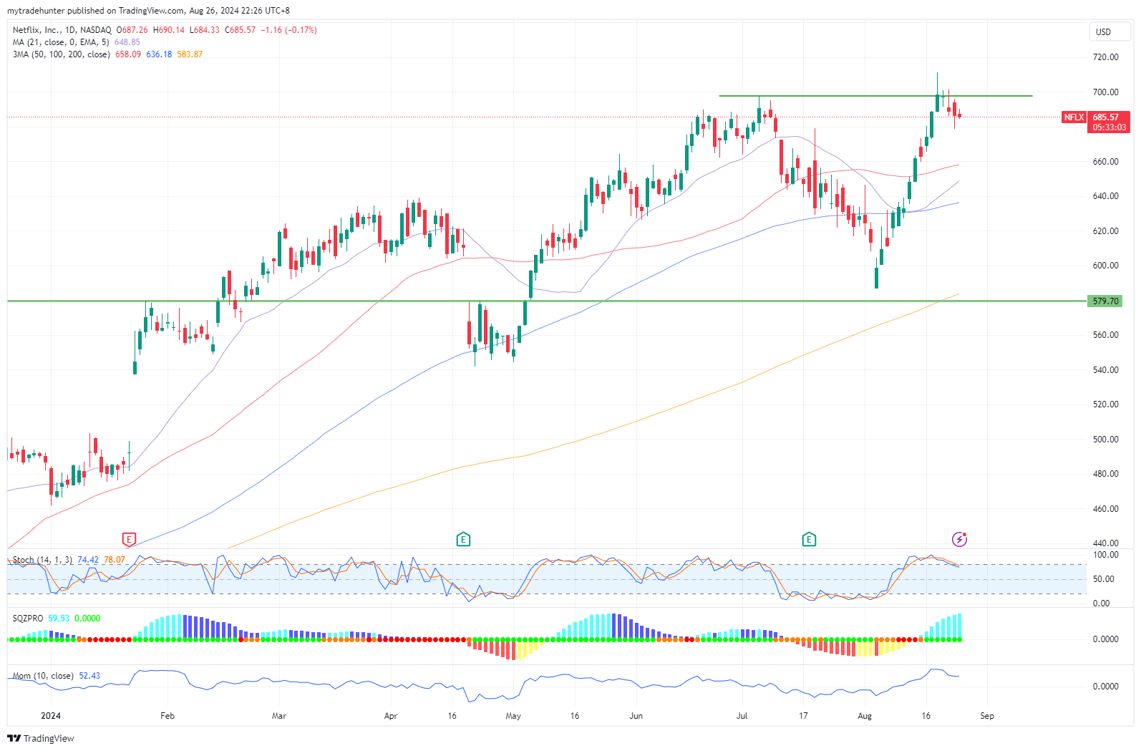The height and width of the screenshot is (751, 1141).
Task: Click the 74.42 stochastic K value
Action: [x=88, y=560]
